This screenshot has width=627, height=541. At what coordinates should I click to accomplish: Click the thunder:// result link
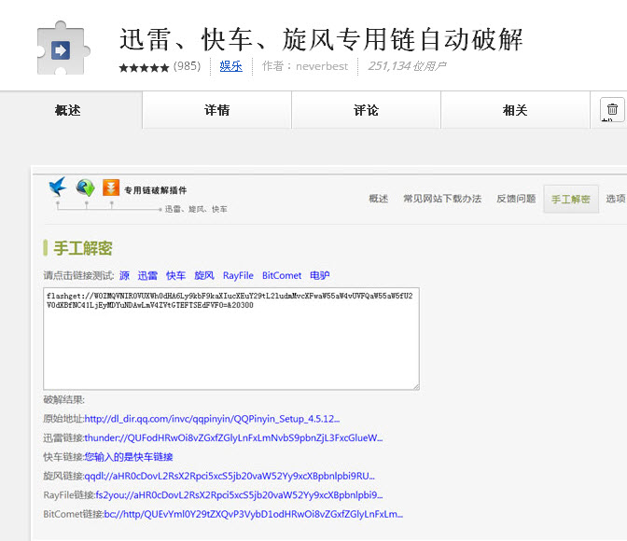coord(233,437)
